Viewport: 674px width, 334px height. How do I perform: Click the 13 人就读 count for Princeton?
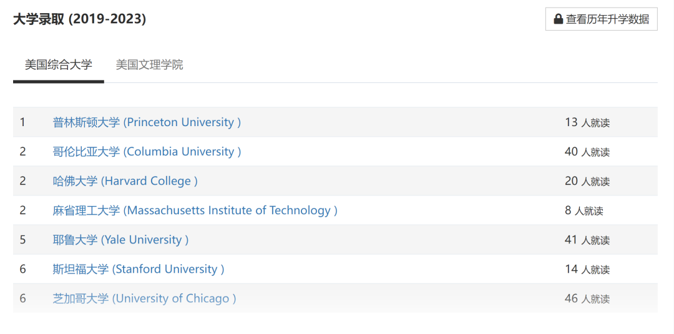[x=587, y=122]
